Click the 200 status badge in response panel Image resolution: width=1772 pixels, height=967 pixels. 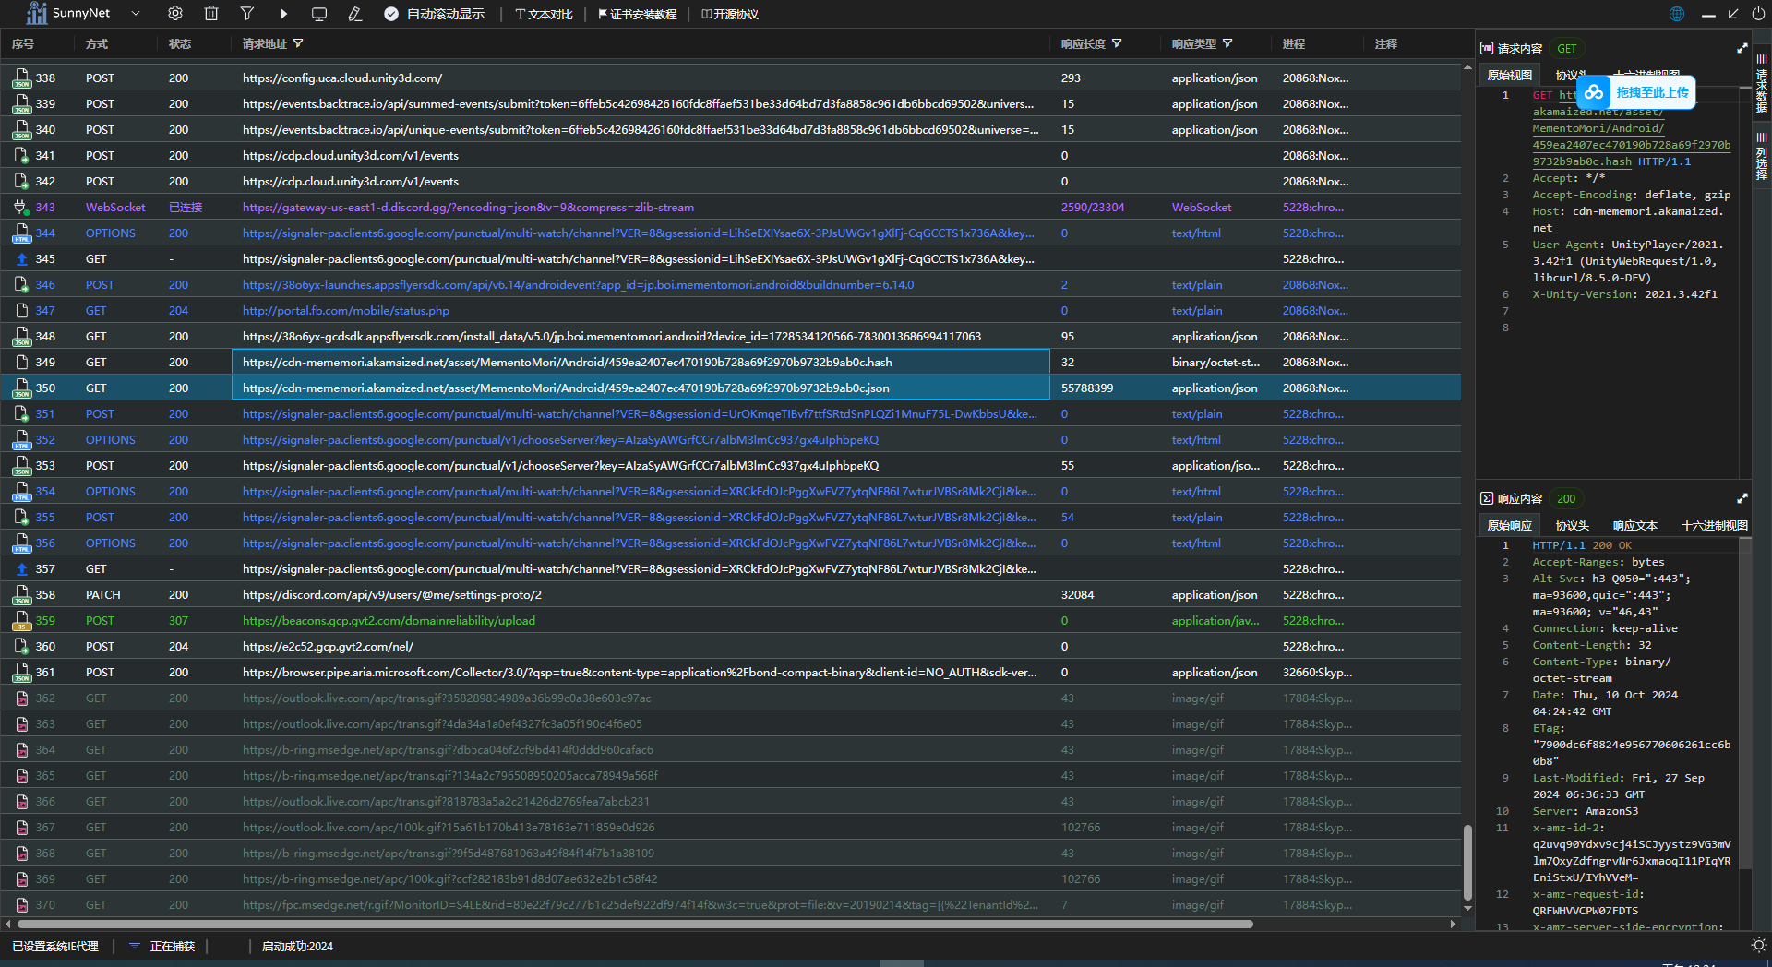tap(1566, 498)
